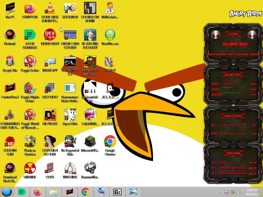
Task: Open the 7z app in taskbar
Action: [x=117, y=192]
